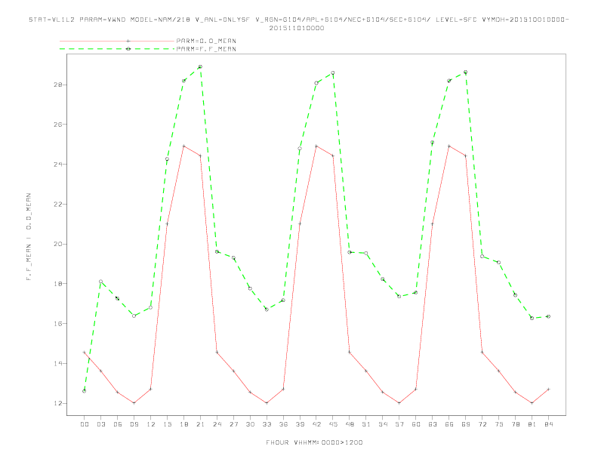
Task: Click x-axis tick label 51
Action: coord(366,424)
